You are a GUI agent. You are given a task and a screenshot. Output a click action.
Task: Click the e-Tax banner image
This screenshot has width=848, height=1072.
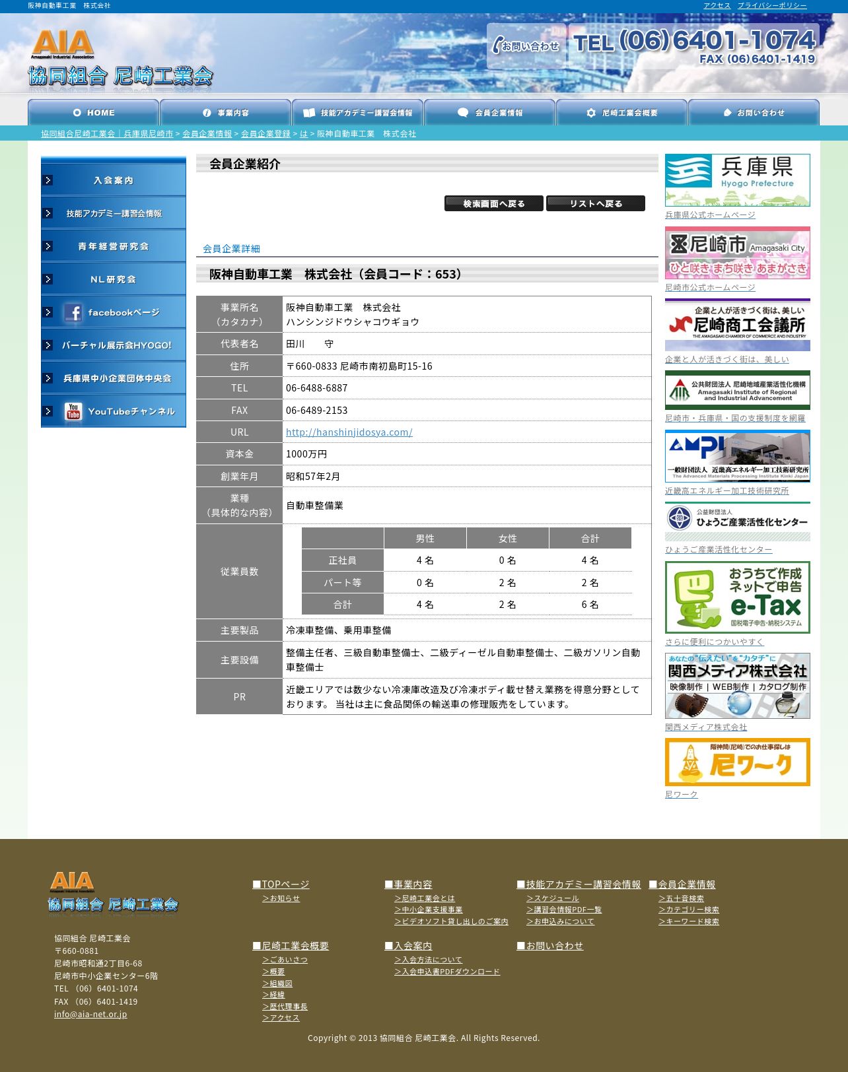pyautogui.click(x=738, y=597)
